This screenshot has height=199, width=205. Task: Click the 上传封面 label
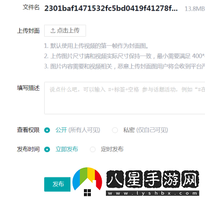point(29,31)
